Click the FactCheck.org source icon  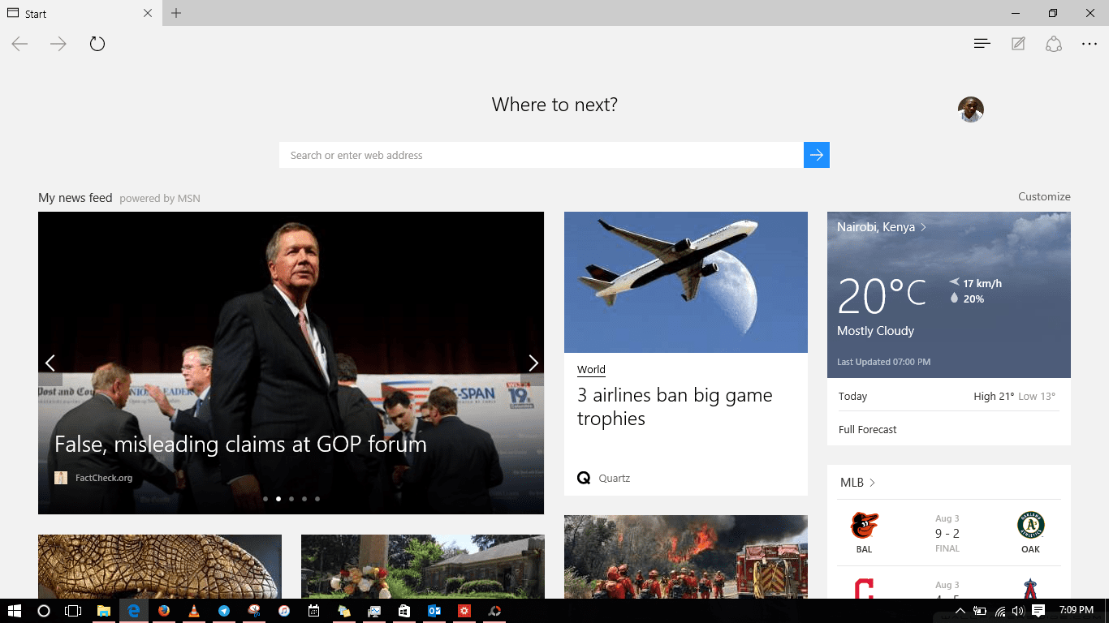(61, 478)
